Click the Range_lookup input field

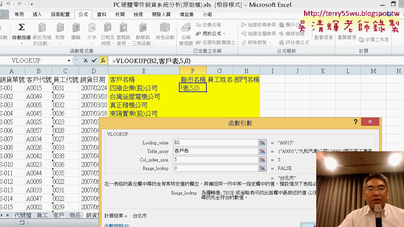pyautogui.click(x=216, y=168)
